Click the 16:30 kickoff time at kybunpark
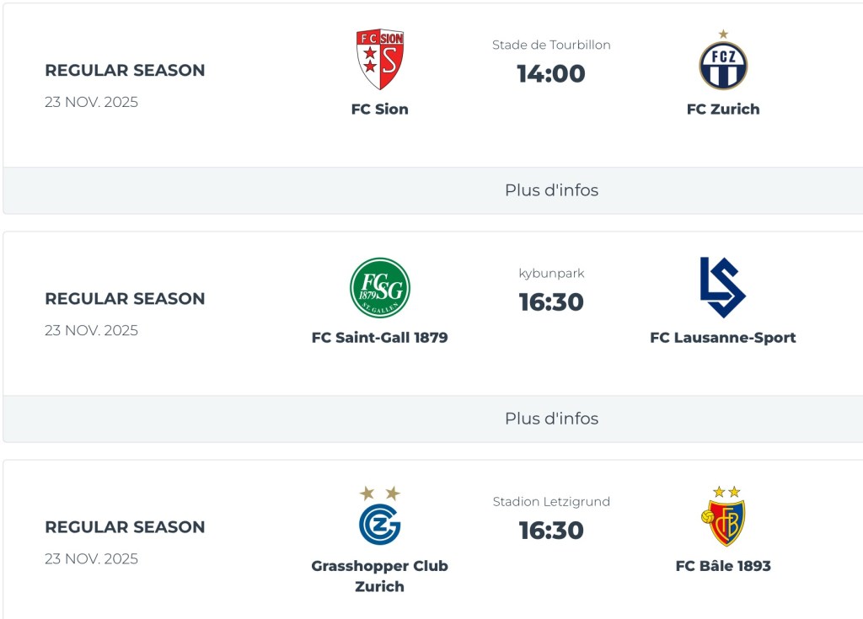The image size is (863, 619). [x=551, y=302]
